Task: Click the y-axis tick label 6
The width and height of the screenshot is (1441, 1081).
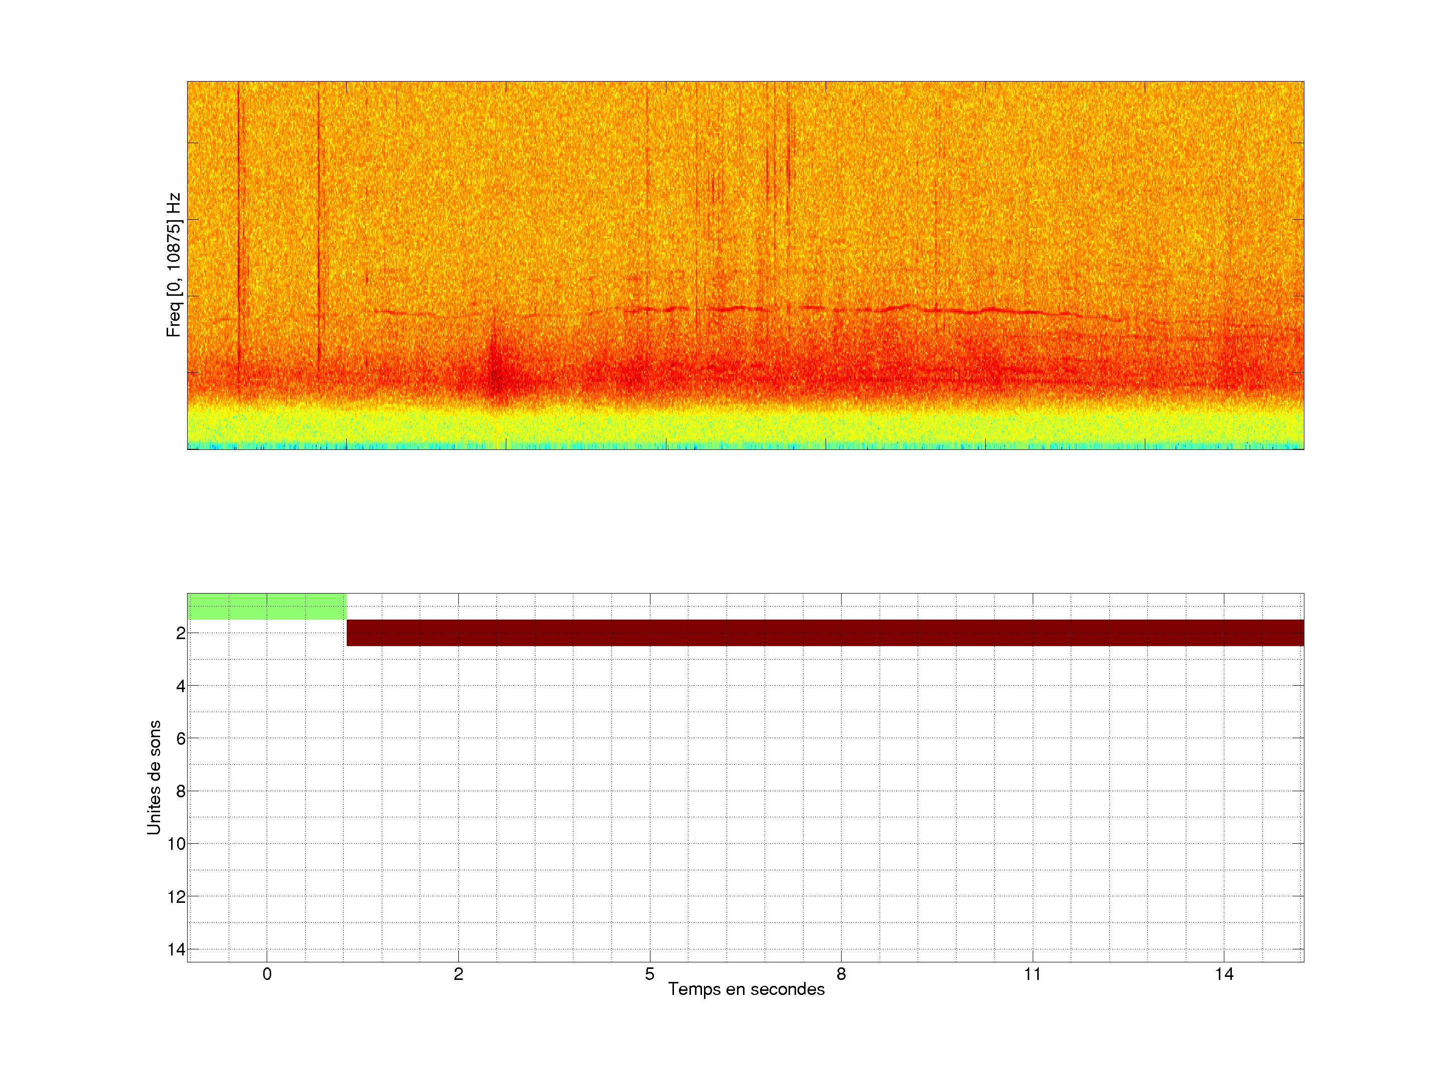Action: click(x=181, y=738)
